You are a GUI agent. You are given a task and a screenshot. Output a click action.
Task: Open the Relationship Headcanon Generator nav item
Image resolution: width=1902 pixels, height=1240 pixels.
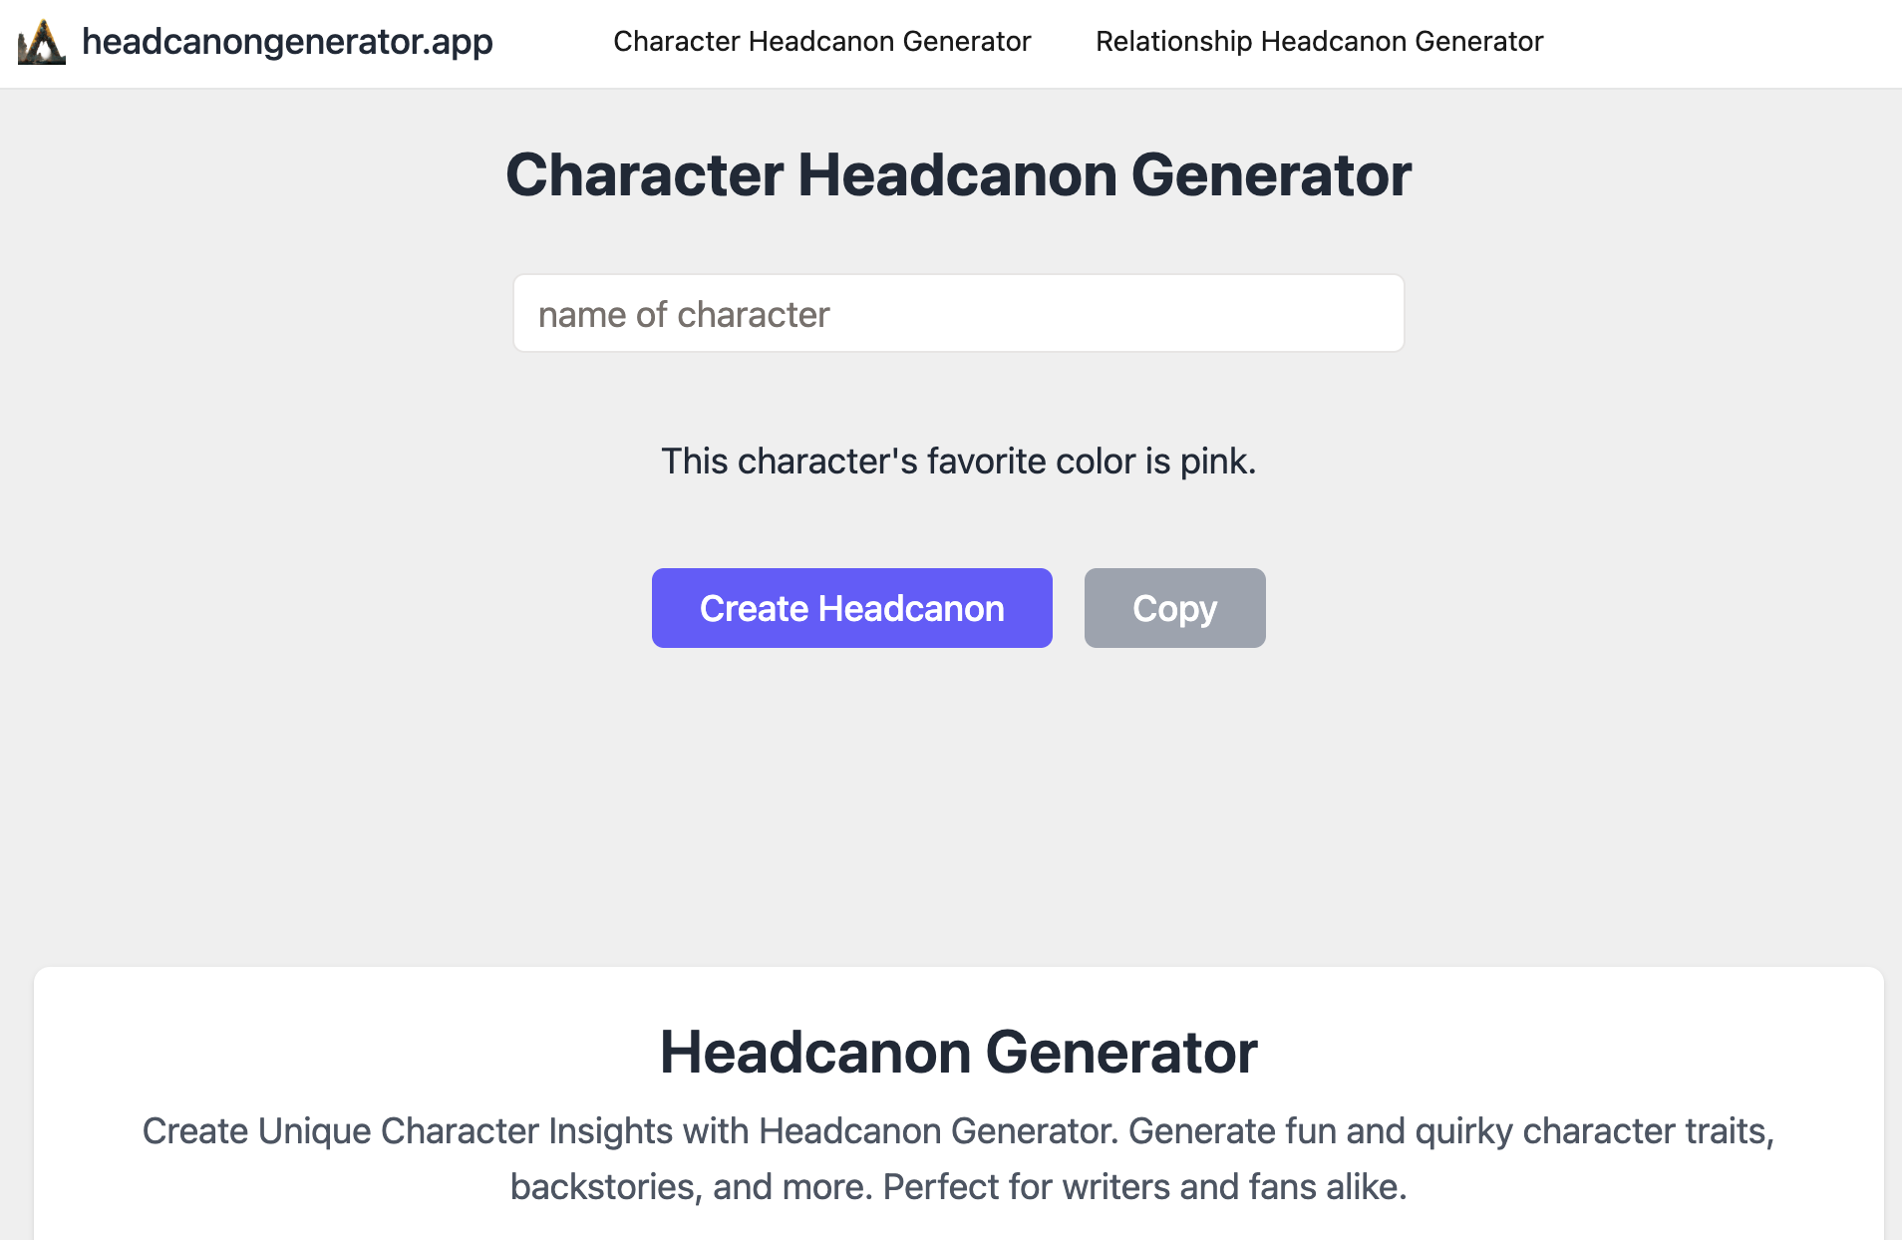1318,41
